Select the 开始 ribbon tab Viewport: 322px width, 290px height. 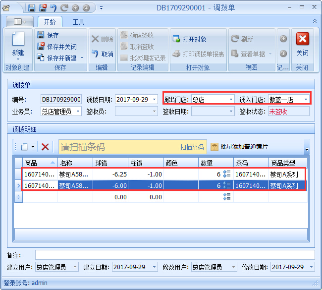(50, 22)
